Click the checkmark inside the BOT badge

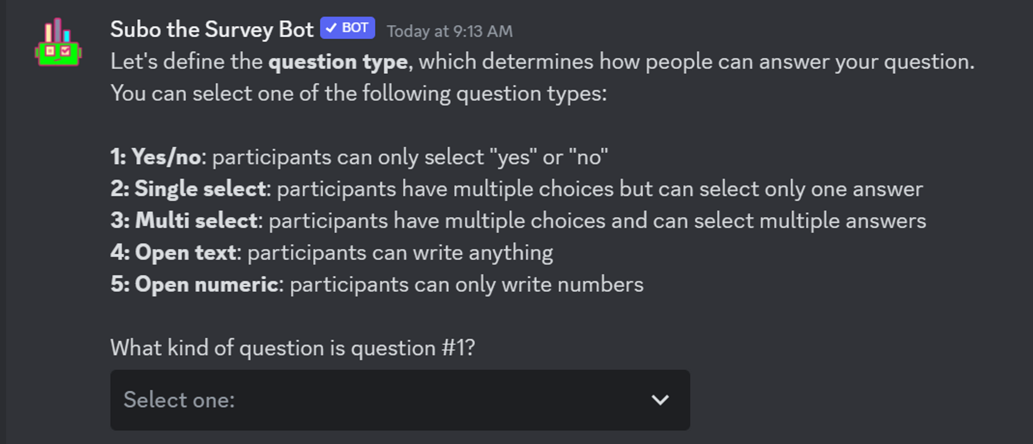coord(331,28)
